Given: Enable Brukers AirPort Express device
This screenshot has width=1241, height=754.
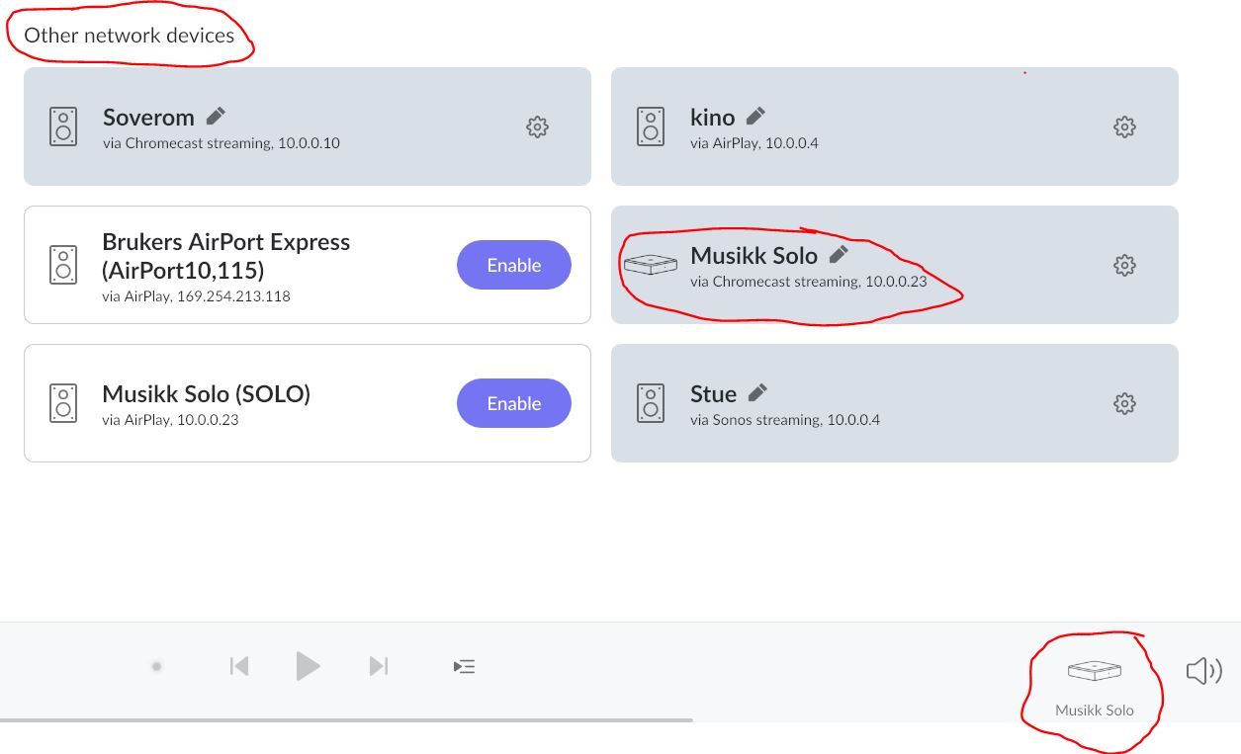Looking at the screenshot, I should (x=513, y=265).
